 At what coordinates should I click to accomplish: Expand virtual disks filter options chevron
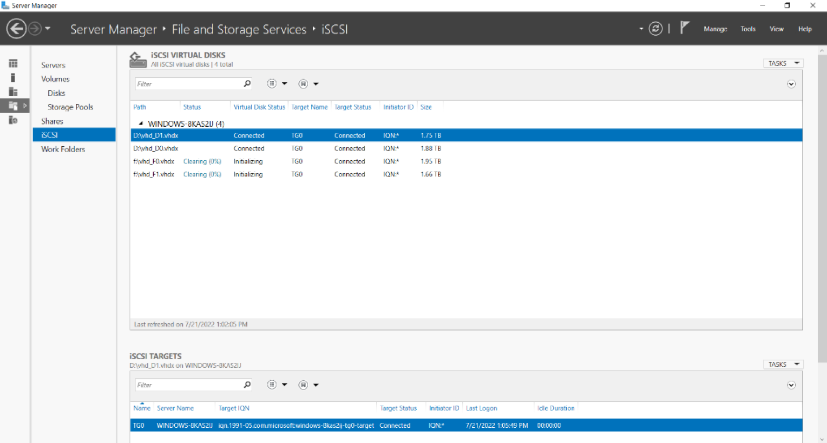(x=791, y=84)
